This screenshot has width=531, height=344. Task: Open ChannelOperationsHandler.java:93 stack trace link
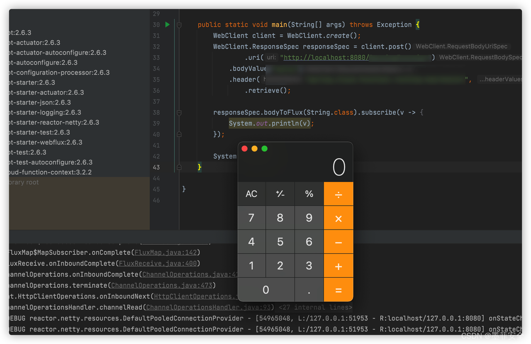209,307
